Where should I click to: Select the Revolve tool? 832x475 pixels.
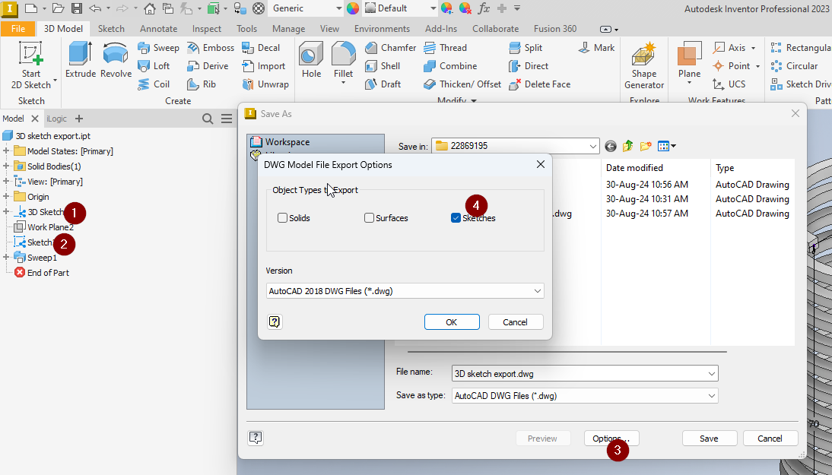(115, 61)
